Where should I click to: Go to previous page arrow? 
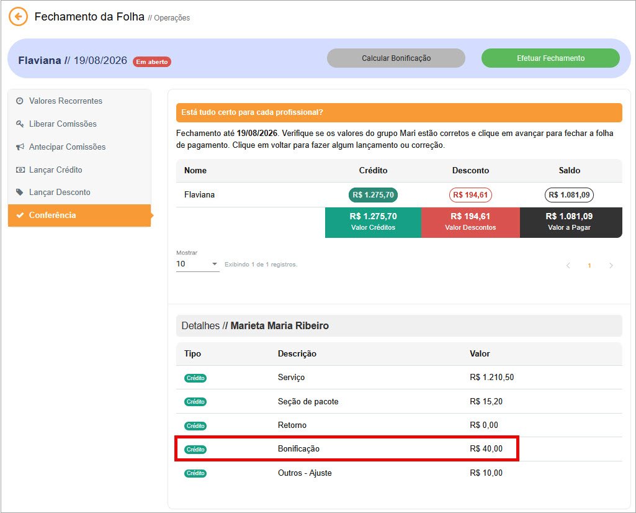click(x=568, y=265)
